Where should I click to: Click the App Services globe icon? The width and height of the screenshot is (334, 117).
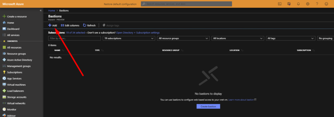click(x=4, y=79)
